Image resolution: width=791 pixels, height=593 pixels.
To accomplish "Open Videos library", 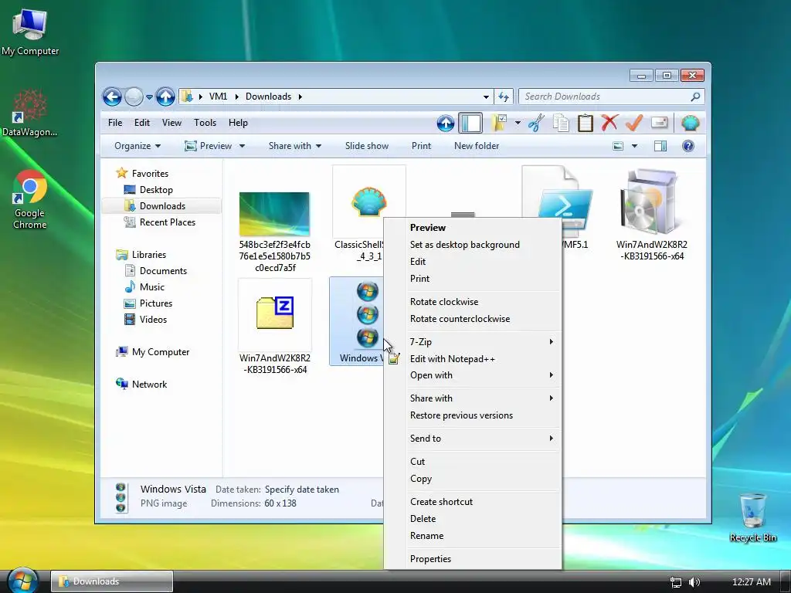I will pos(153,319).
